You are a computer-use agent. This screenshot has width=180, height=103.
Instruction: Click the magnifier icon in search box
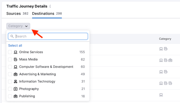pos(12,36)
